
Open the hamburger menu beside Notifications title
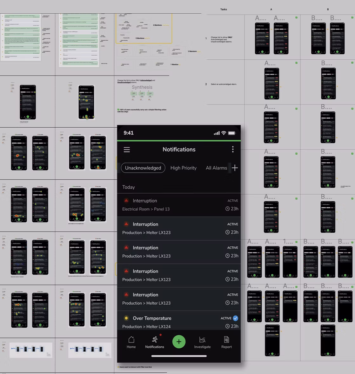coord(127,150)
